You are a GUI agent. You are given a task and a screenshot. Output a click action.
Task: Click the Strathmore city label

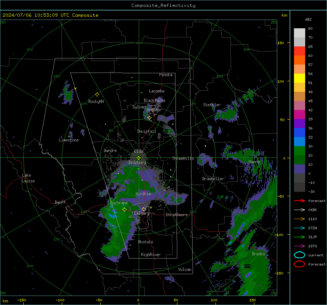177,215
